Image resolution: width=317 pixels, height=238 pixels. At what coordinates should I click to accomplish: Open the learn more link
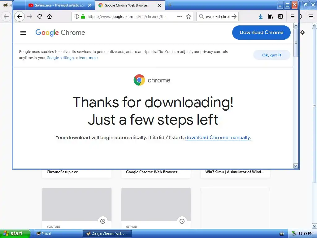(88, 58)
